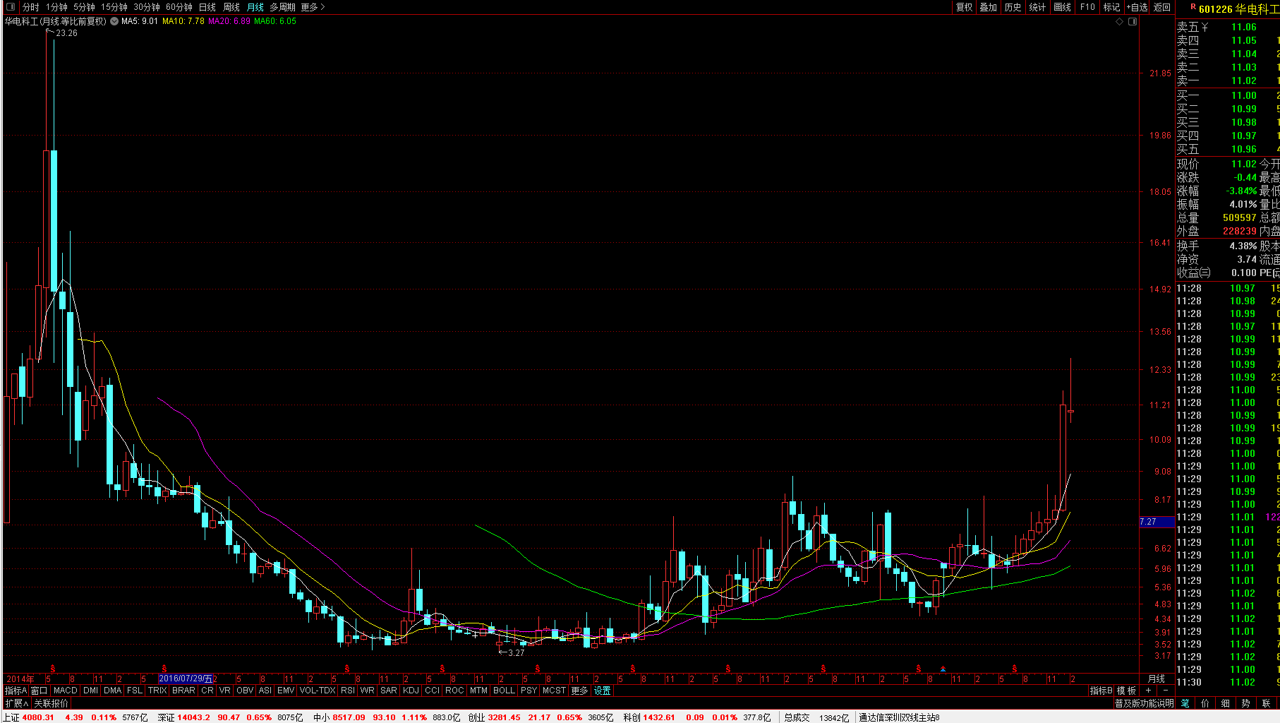Zoom in chart with plus button
The height and width of the screenshot is (723, 1280).
coord(1148,691)
